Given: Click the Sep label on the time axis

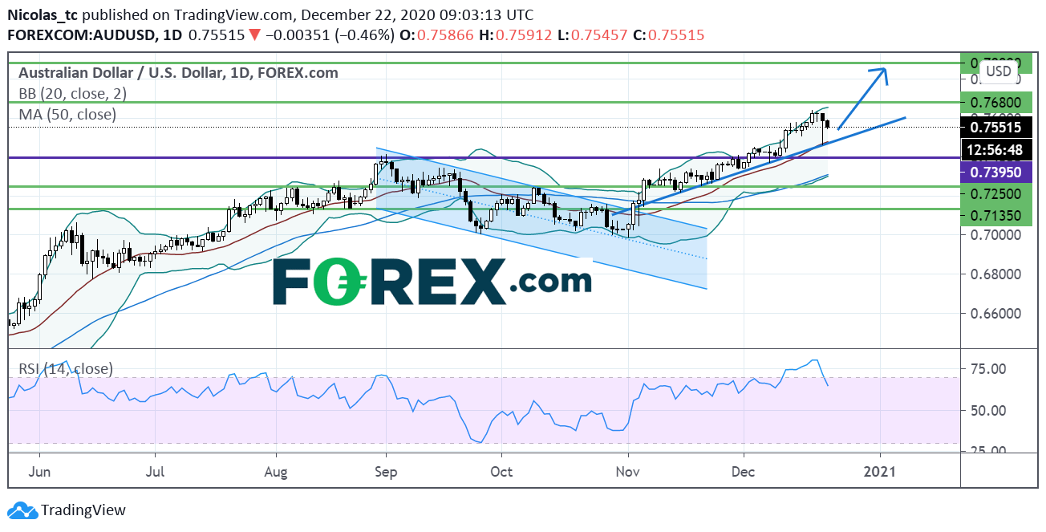Looking at the screenshot, I should [x=387, y=470].
